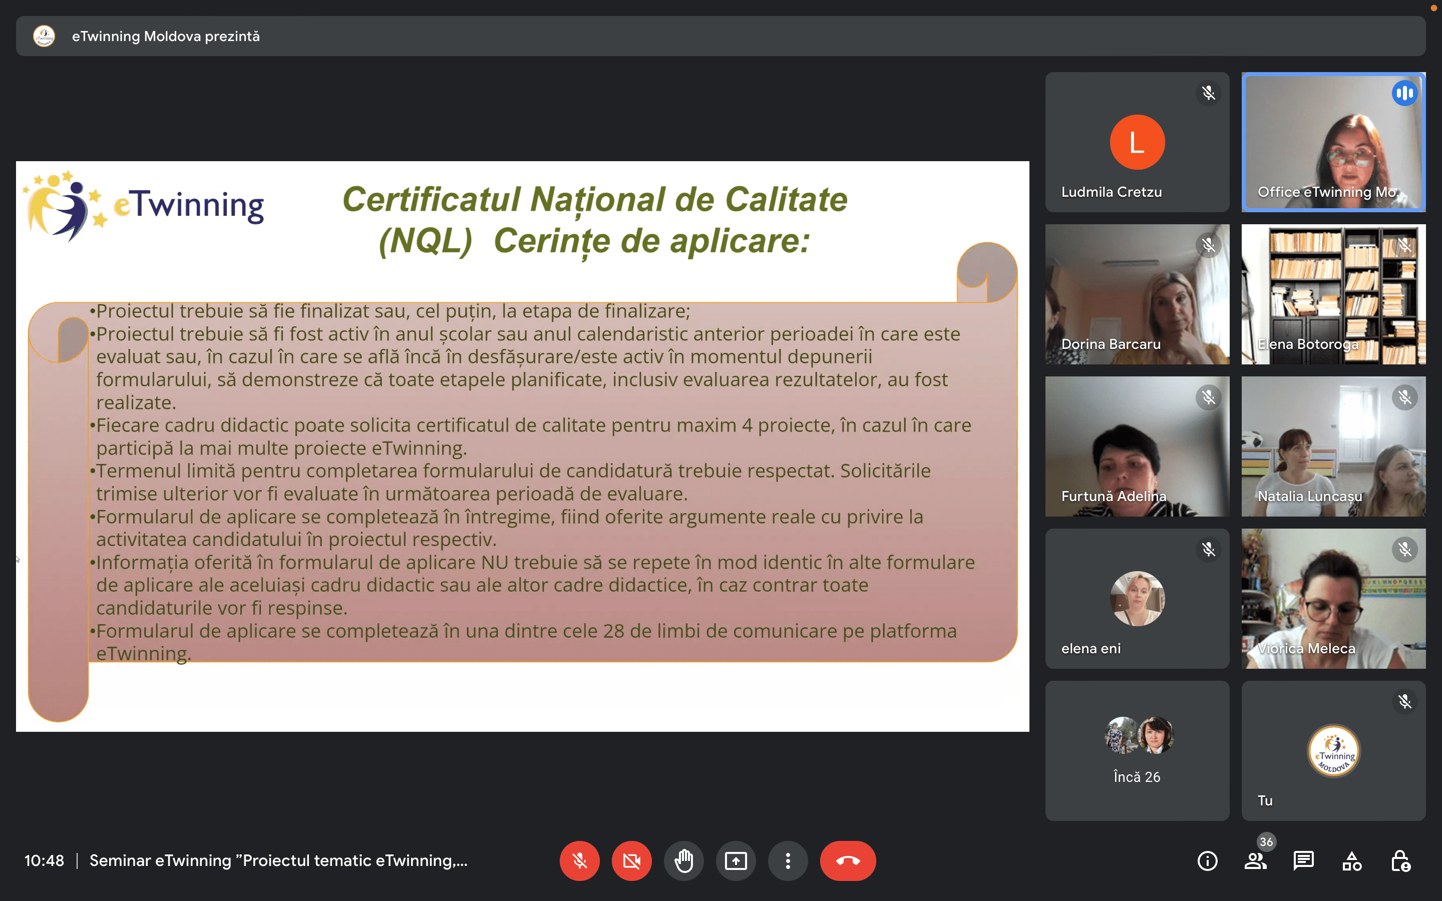The width and height of the screenshot is (1442, 901).
Task: Select Ludmila Cretzu participant tile
Action: tap(1137, 142)
